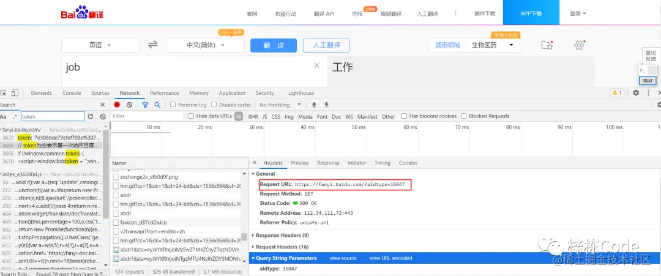661x276 pixels.
Task: Open Baidu Translate favorites folder icon
Action: click(x=547, y=45)
